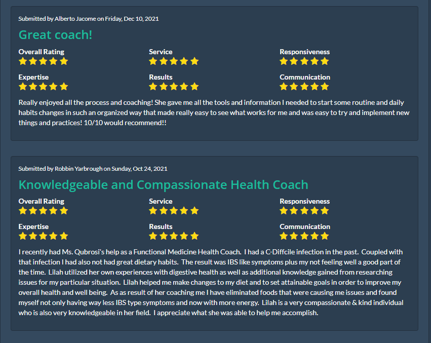Click first Overall Rating star in Great coach review
The image size is (431, 343).
coord(23,61)
